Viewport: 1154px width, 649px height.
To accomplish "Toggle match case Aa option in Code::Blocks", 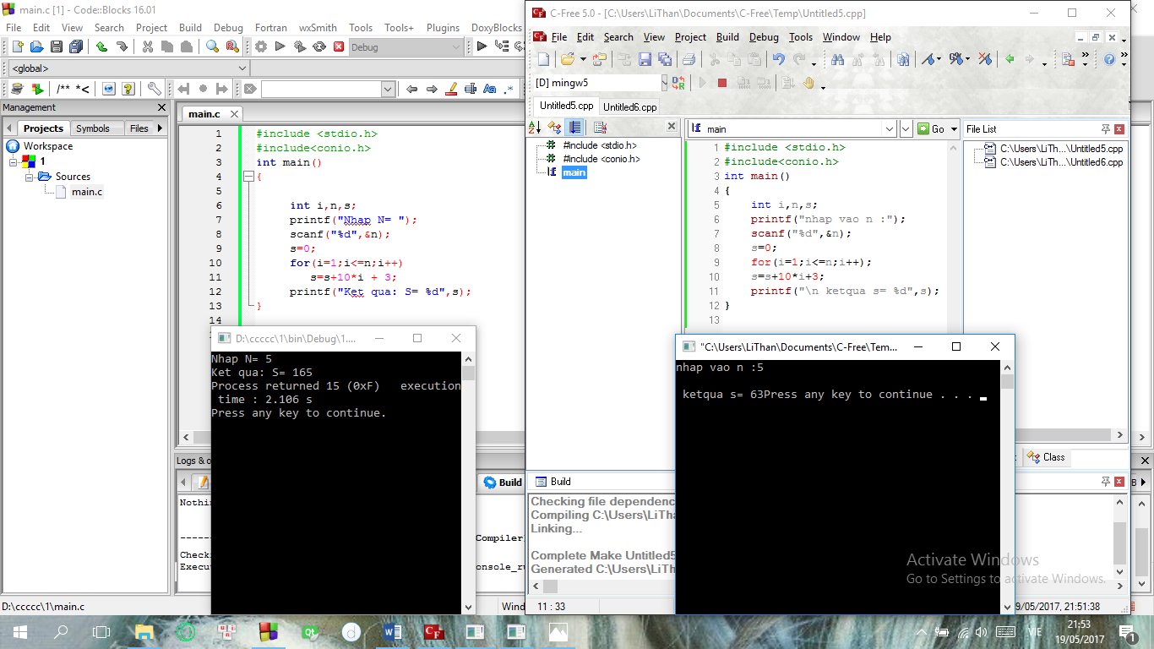I will pos(490,89).
